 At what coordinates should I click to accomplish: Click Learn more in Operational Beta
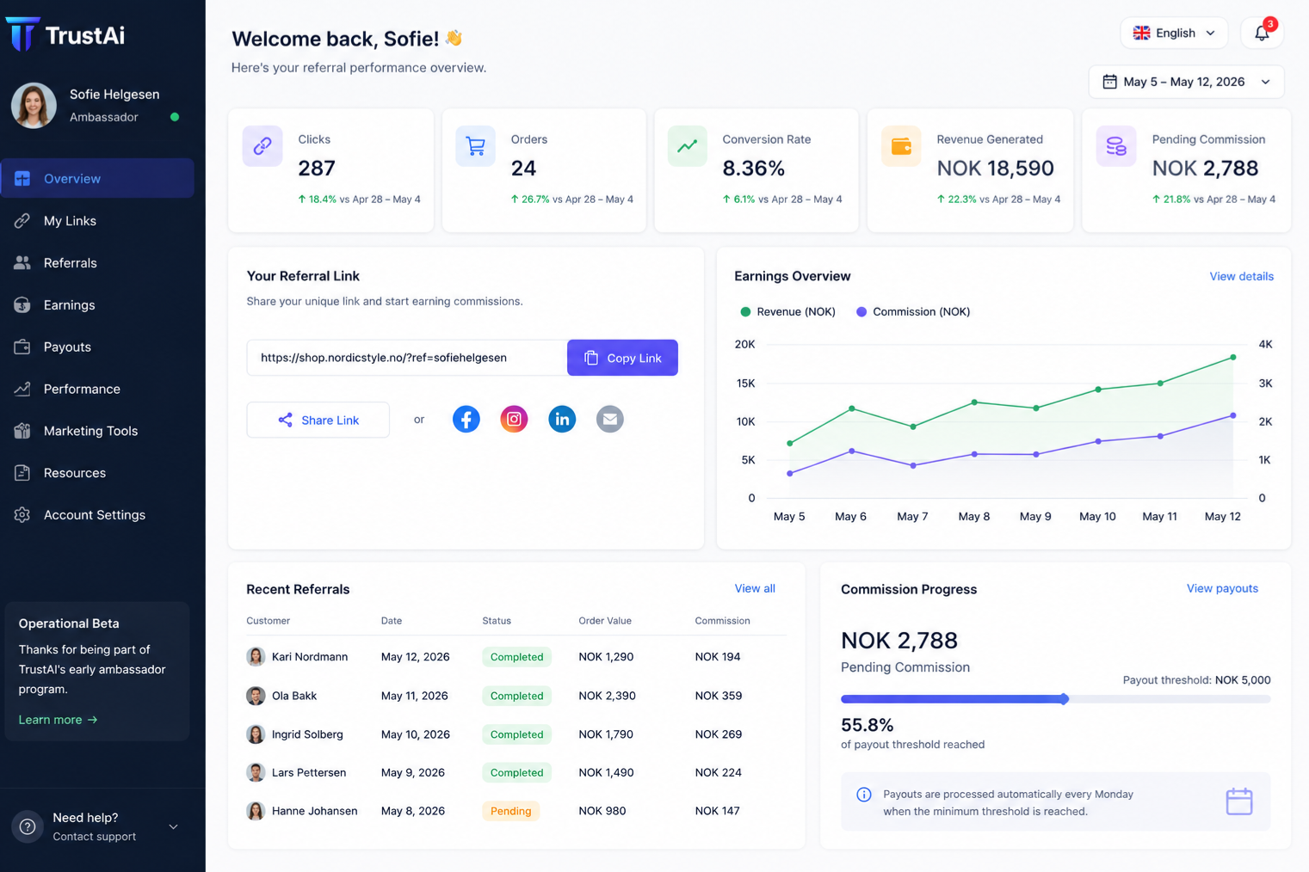pos(58,720)
